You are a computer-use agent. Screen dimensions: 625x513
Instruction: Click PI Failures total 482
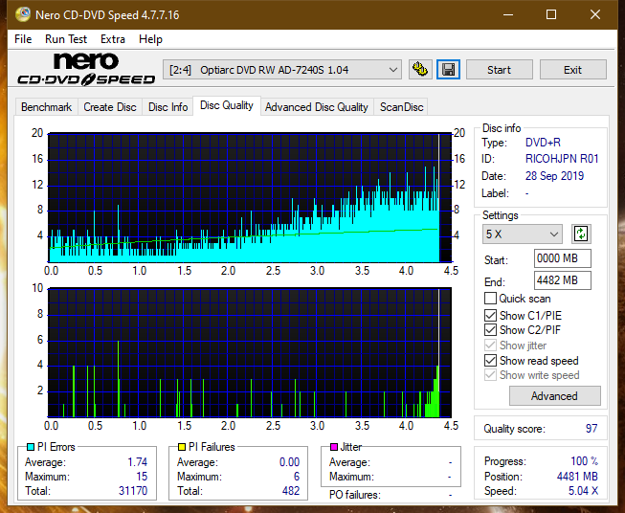pyautogui.click(x=291, y=491)
